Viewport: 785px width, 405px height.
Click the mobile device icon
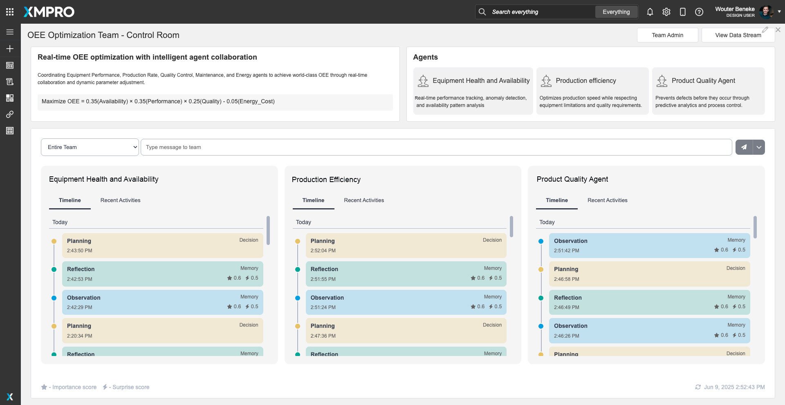pos(682,12)
